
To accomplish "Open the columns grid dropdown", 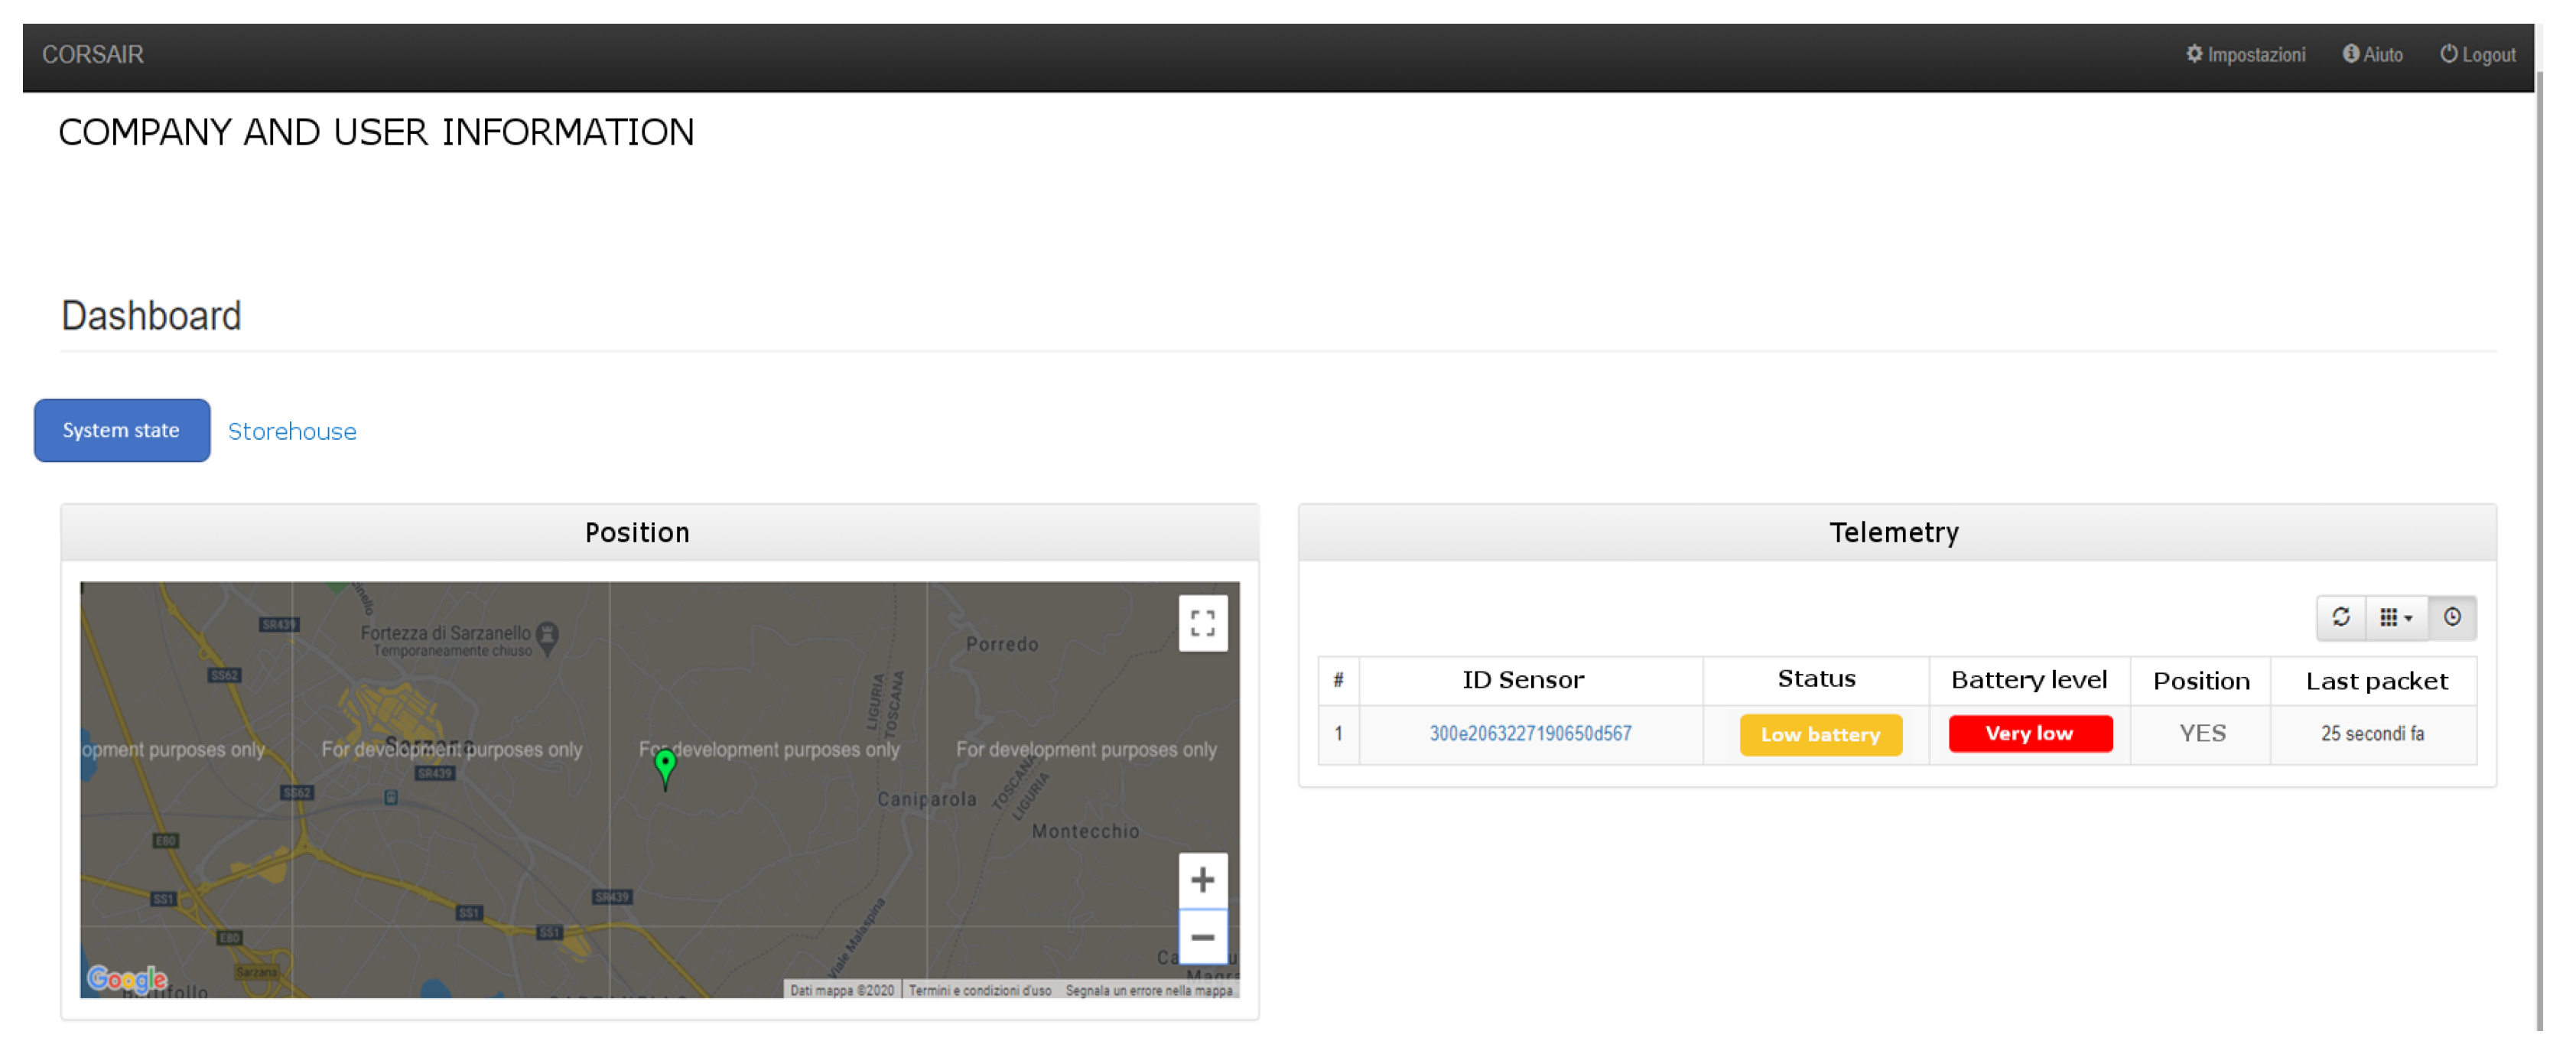I will (2395, 617).
